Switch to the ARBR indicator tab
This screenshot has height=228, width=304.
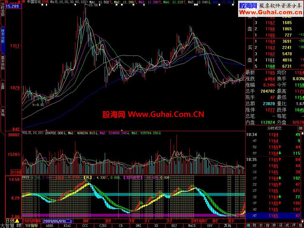tap(50, 226)
